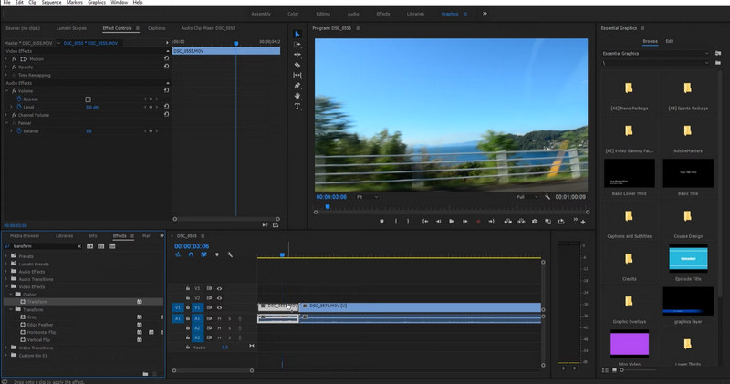Viewport: 730px width, 384px height.
Task: Mute audio track A1
Action: (219, 319)
